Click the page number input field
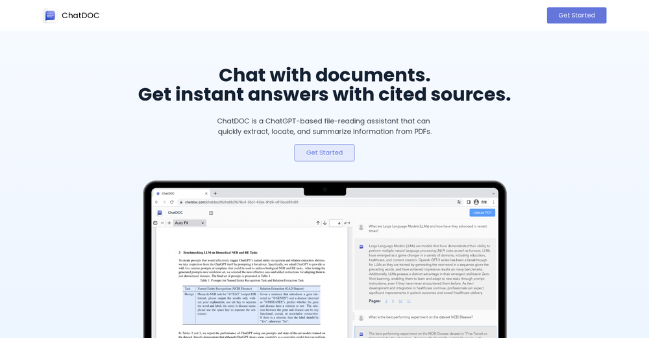The height and width of the screenshot is (338, 649). click(x=336, y=223)
